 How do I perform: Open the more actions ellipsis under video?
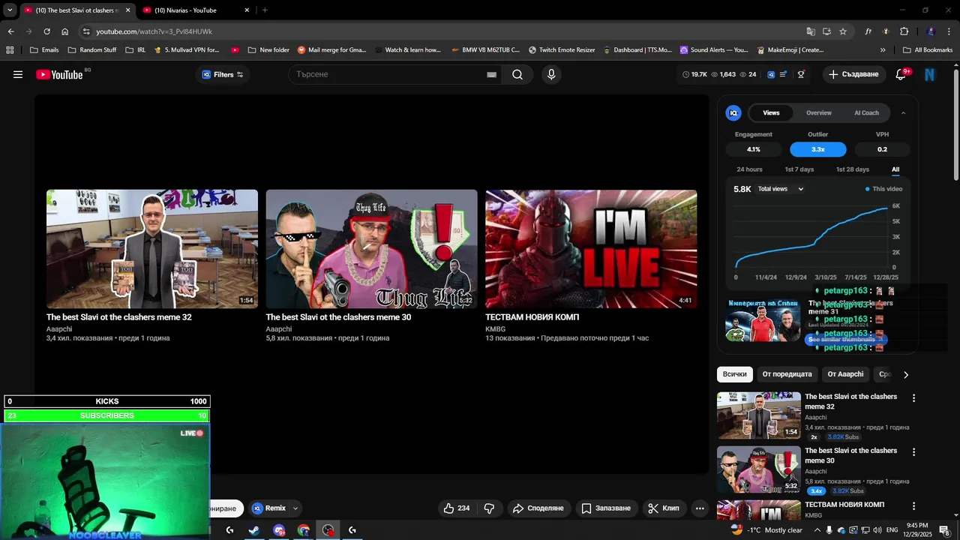point(700,508)
